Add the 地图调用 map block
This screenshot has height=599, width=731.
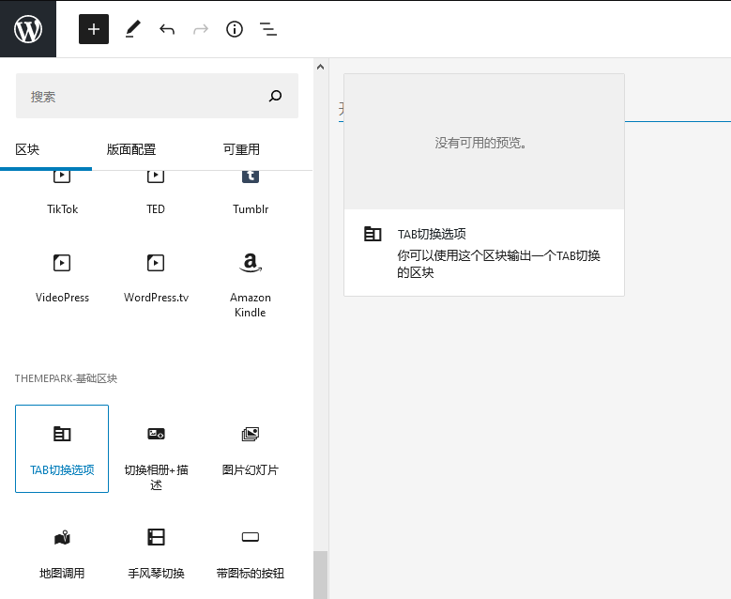point(62,552)
